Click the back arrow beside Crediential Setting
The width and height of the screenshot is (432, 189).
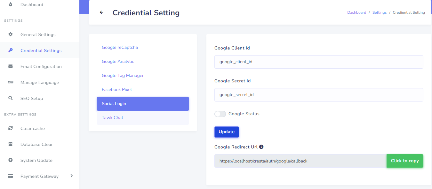[x=101, y=12]
